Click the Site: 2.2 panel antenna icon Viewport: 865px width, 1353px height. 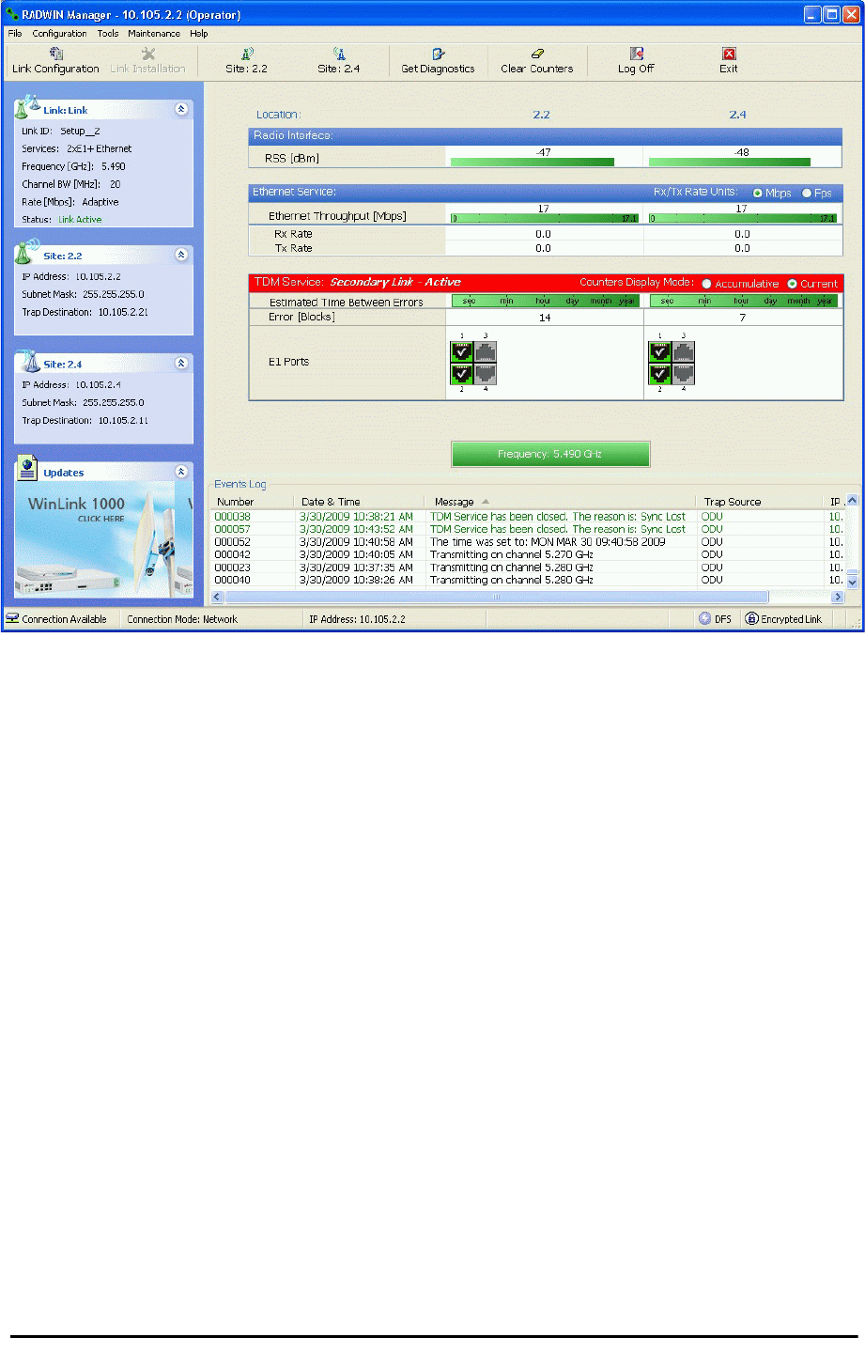[26, 252]
